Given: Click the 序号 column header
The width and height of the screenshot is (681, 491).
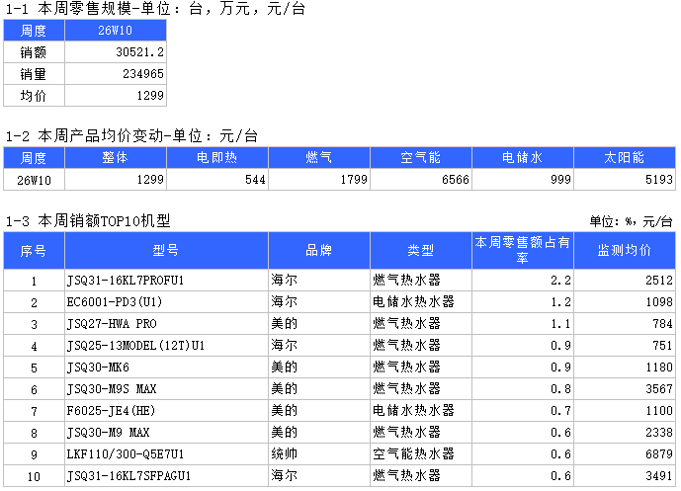Looking at the screenshot, I should [34, 251].
